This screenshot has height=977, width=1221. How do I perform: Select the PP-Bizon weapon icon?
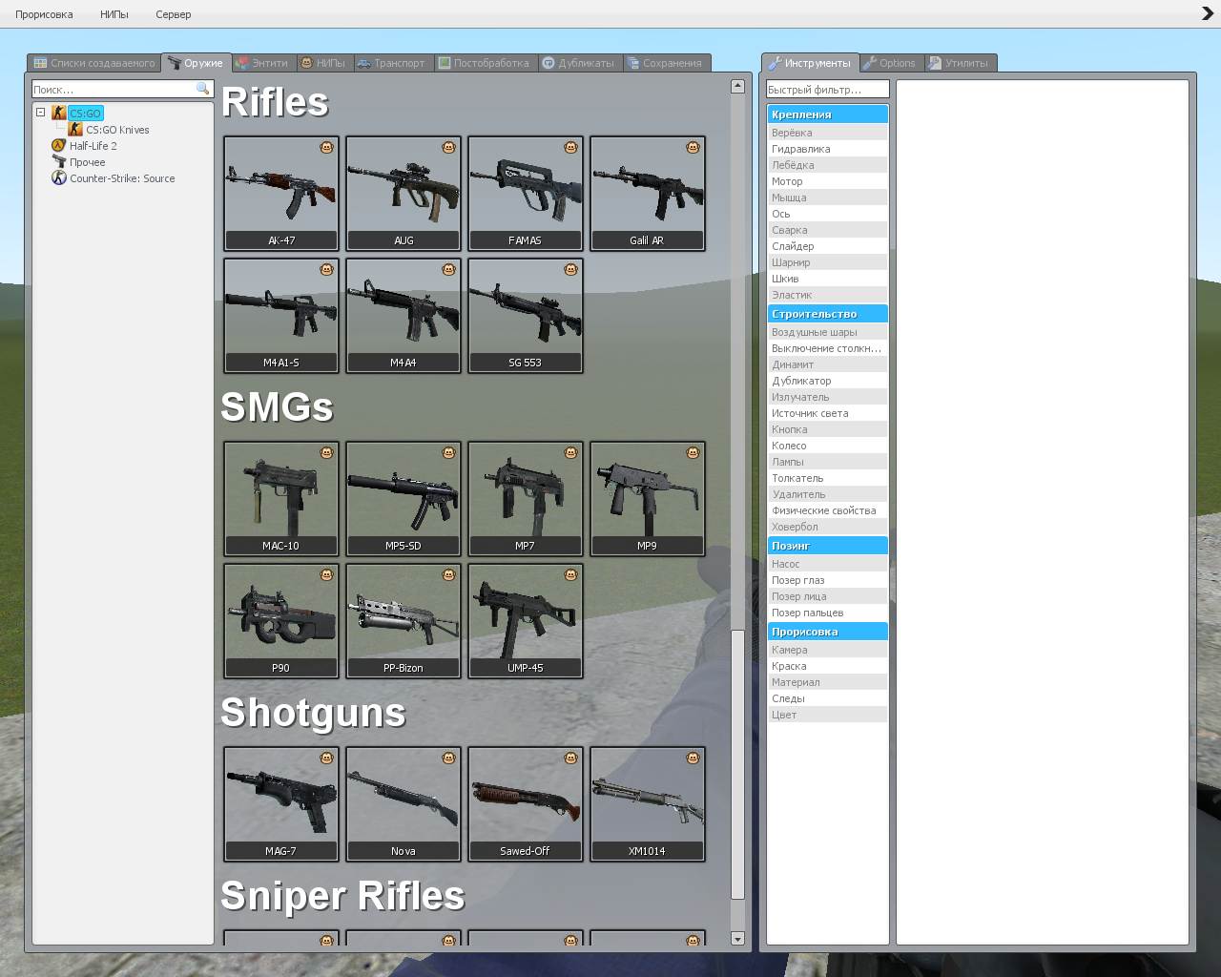pos(404,621)
